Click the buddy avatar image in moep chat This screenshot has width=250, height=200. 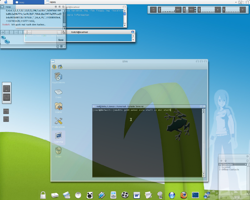tap(5, 40)
